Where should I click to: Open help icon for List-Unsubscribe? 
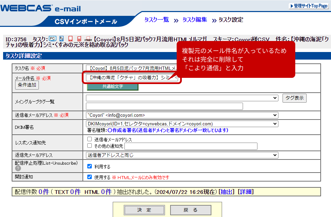(18, 168)
